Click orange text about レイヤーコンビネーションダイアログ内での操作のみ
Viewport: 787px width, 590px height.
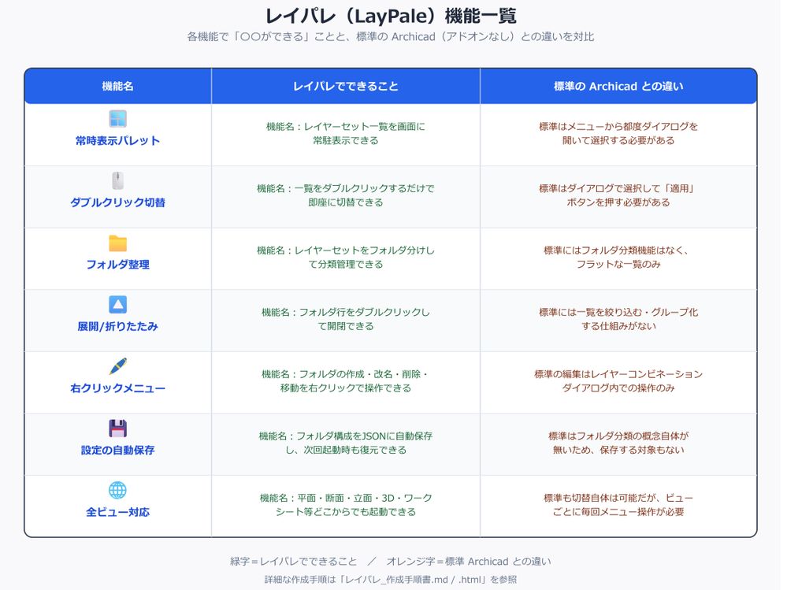click(x=618, y=381)
